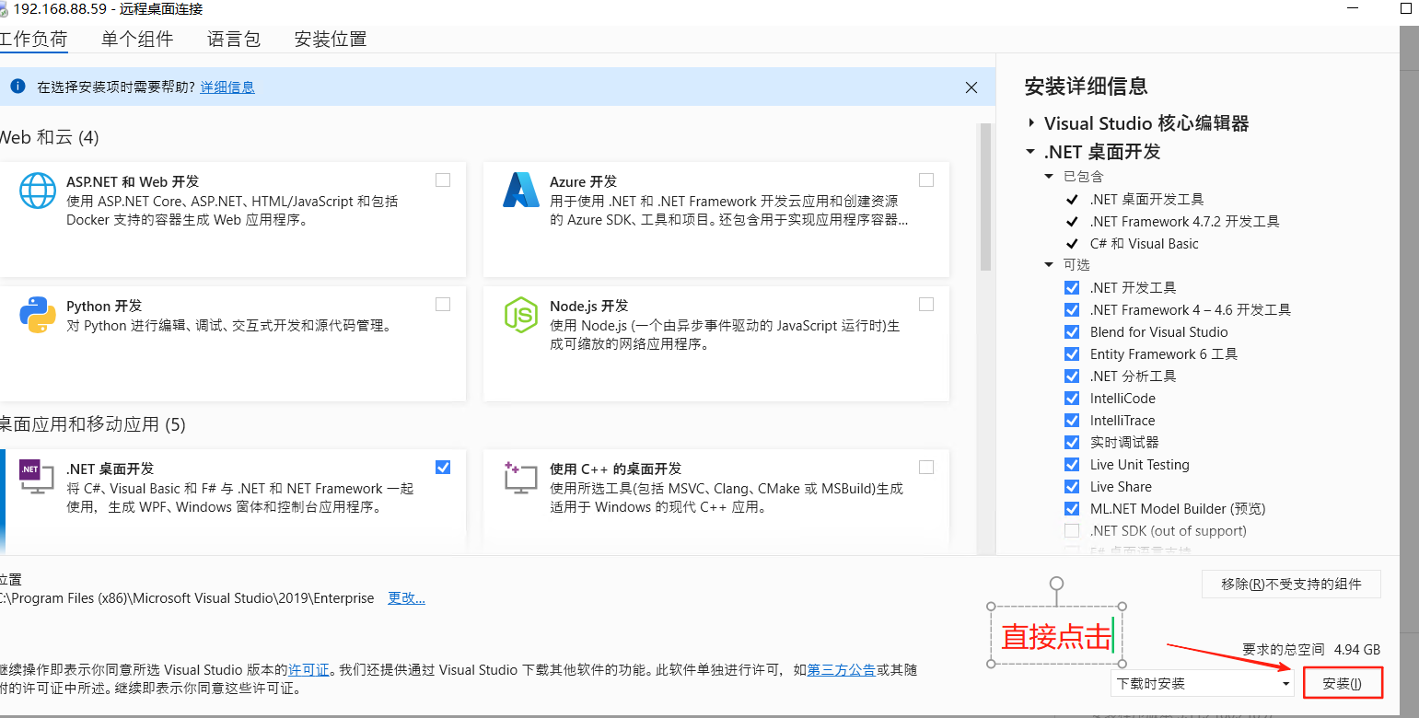Uncheck the IntelliTrace checkbox
Image resolution: width=1419 pixels, height=718 pixels.
coord(1072,420)
